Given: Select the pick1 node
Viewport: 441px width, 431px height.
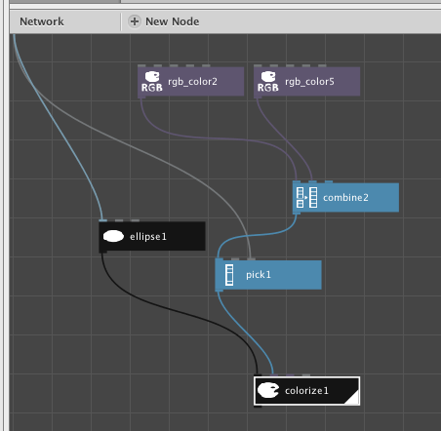Looking at the screenshot, I should (x=268, y=275).
